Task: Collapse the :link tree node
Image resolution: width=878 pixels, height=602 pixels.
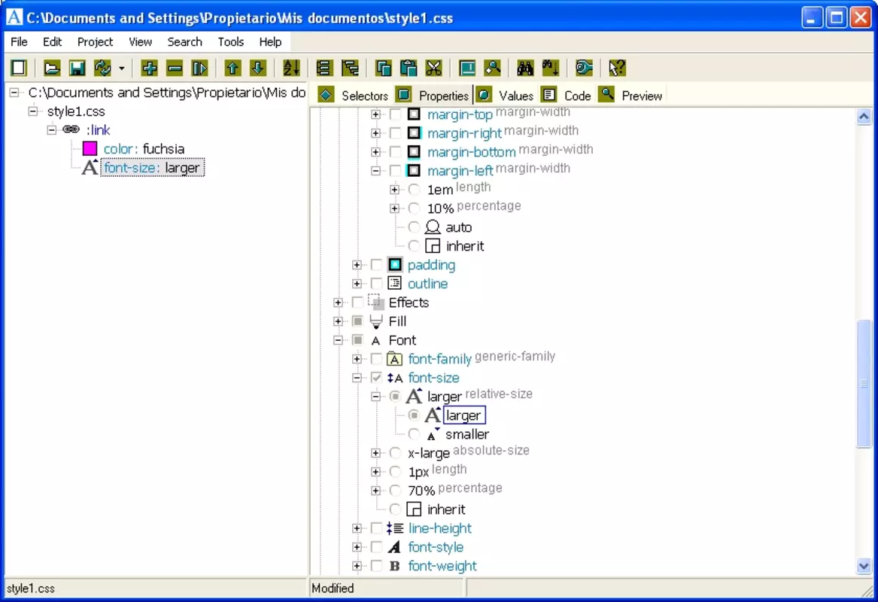Action: [51, 130]
